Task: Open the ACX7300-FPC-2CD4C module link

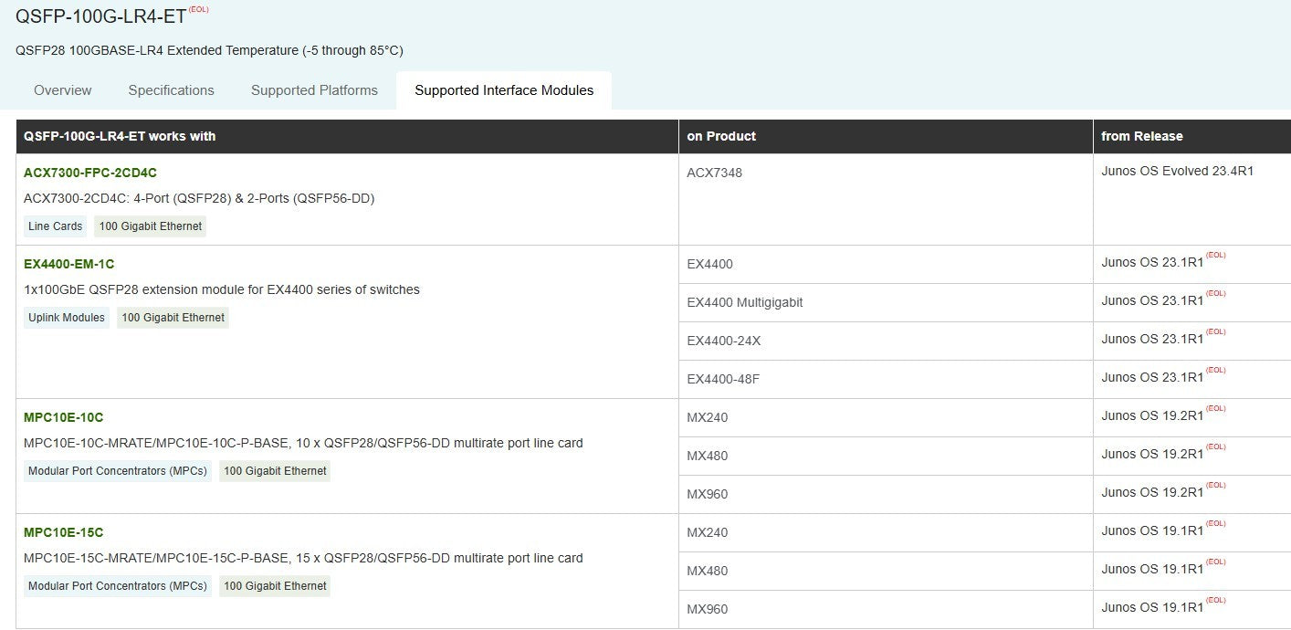Action: click(x=90, y=173)
